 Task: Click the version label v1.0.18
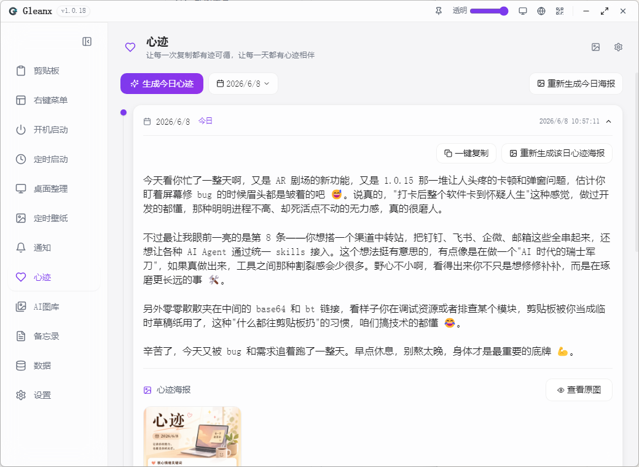coord(73,11)
